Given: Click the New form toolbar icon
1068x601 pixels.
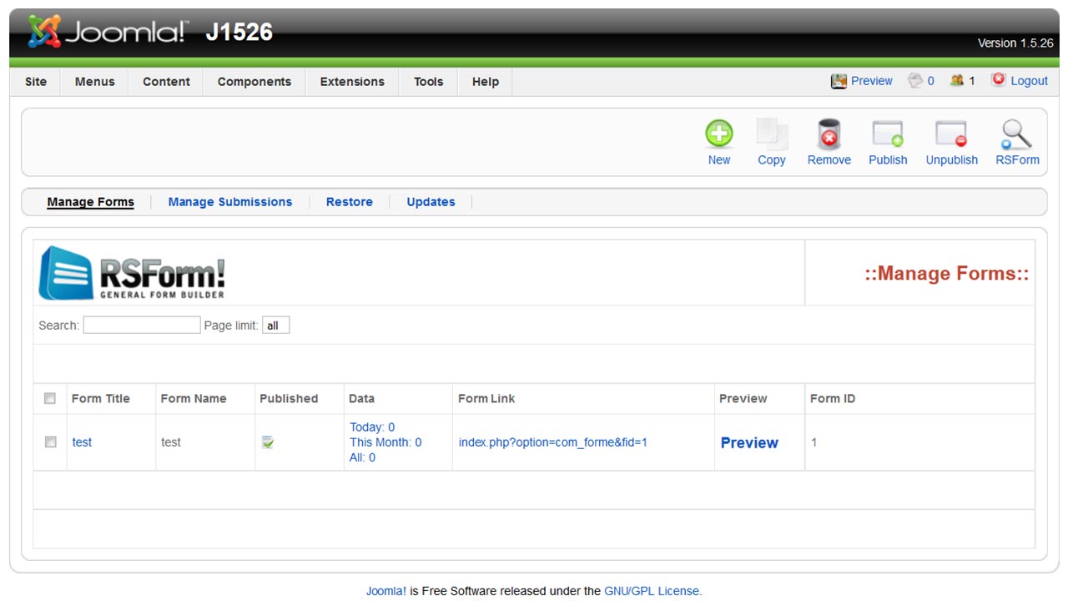Looking at the screenshot, I should (x=718, y=134).
